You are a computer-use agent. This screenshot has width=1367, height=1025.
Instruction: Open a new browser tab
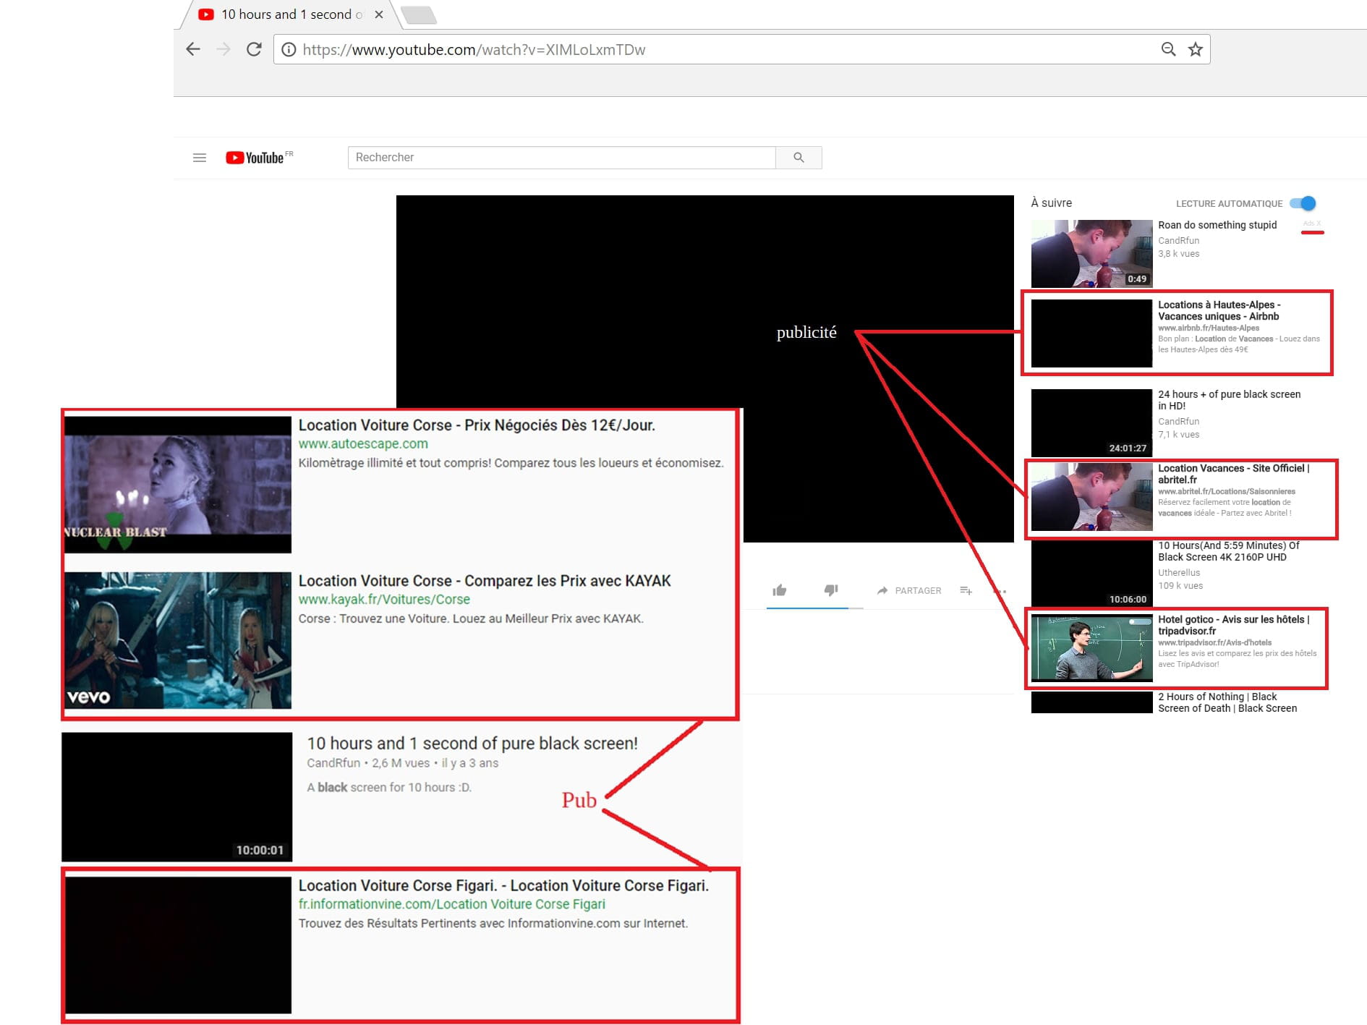(x=418, y=14)
